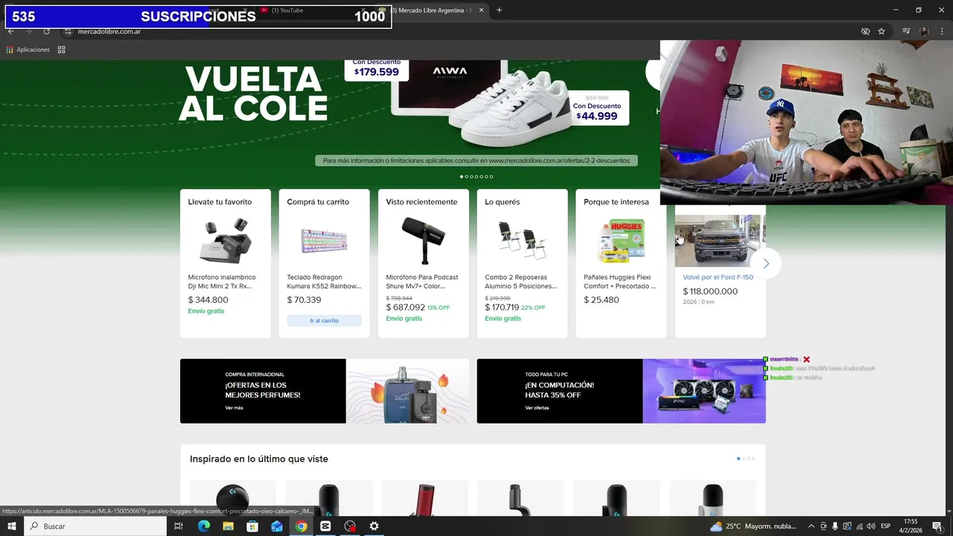Select the last dot of the banner carousel
This screenshot has width=953, height=536.
[x=491, y=176]
